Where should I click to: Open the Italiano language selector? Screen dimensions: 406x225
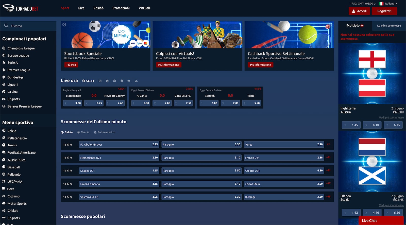[x=391, y=4]
